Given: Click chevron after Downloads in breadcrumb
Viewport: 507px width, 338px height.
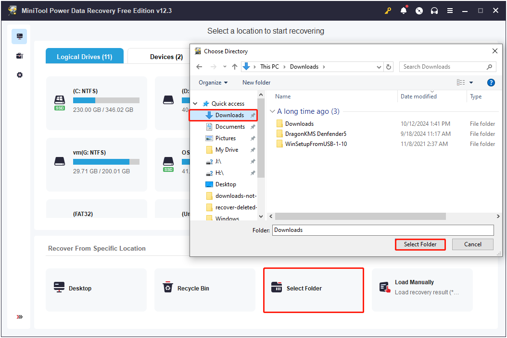Looking at the screenshot, I should click(324, 67).
